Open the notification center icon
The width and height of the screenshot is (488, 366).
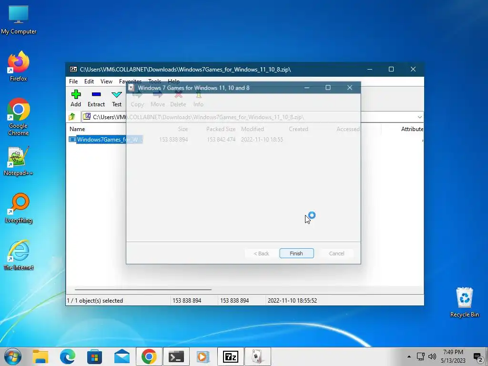478,356
